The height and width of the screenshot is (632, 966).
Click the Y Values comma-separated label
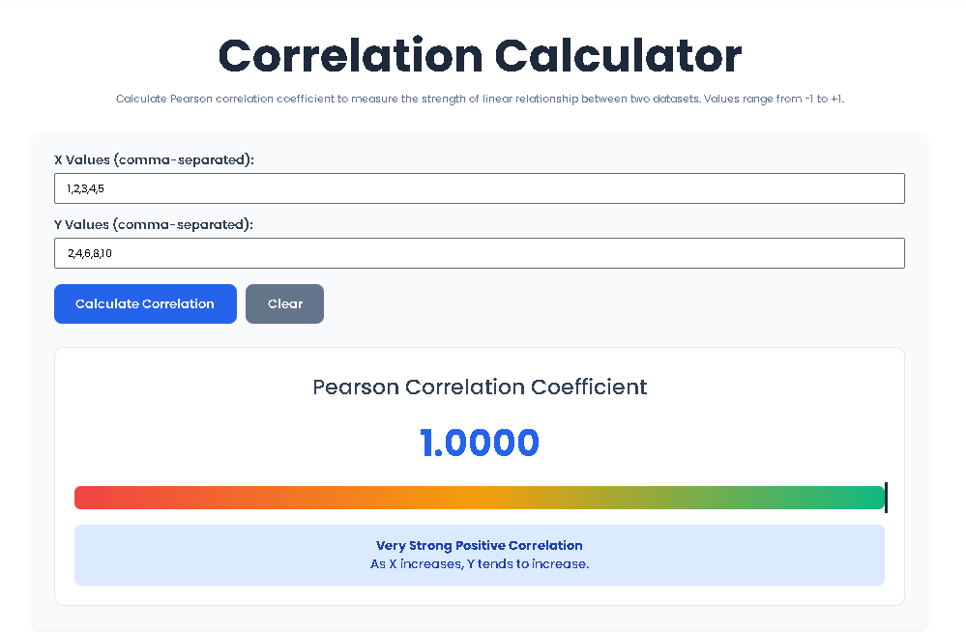click(155, 224)
